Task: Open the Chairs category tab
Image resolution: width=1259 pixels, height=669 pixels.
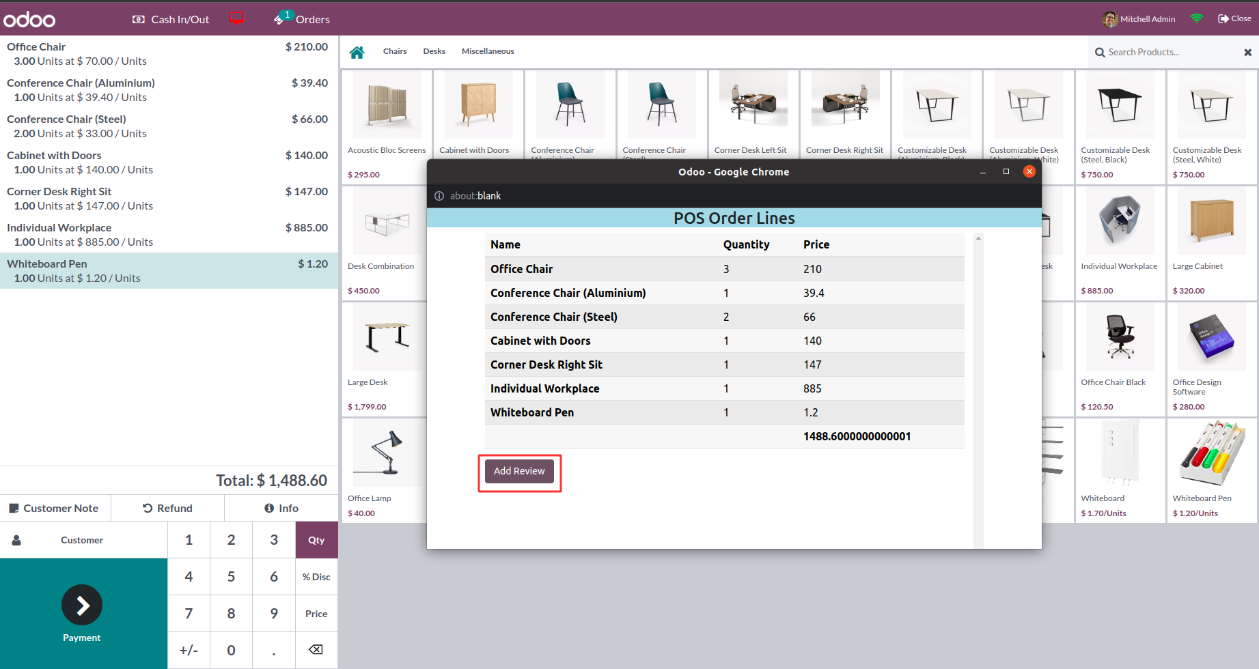Action: click(394, 51)
